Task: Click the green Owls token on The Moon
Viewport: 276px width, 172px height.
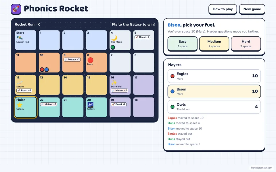Action: coord(113,47)
